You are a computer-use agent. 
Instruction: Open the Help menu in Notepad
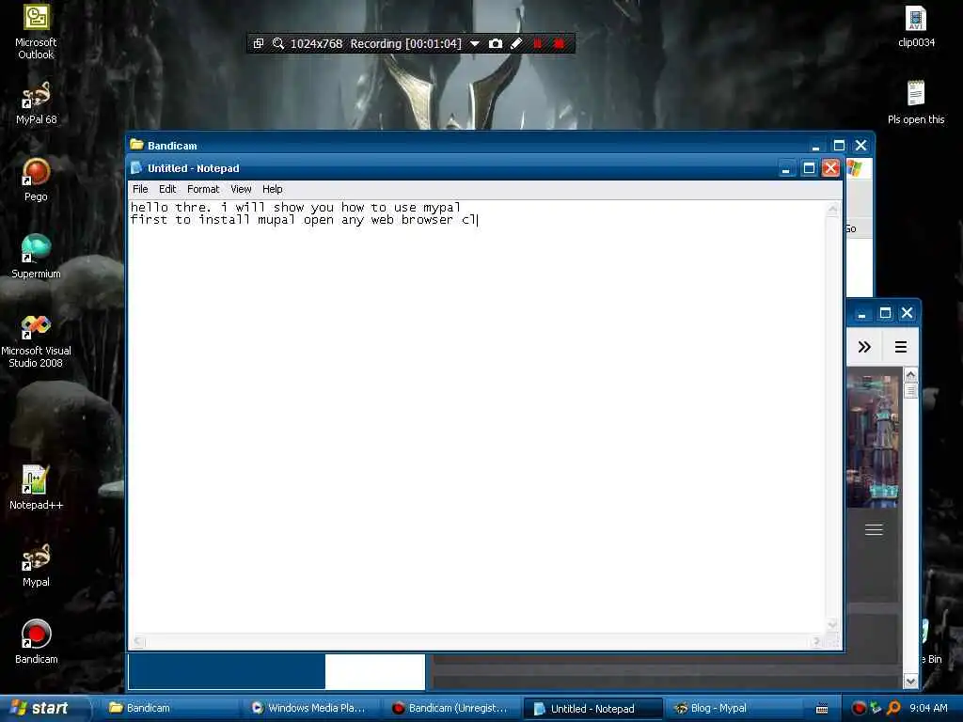(x=272, y=189)
